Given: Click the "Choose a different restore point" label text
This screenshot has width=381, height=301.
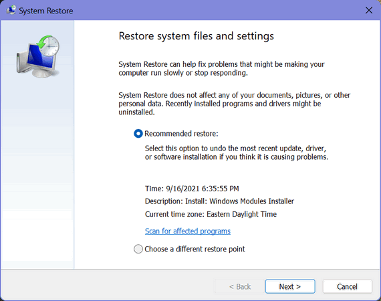Looking at the screenshot, I should [x=195, y=249].
